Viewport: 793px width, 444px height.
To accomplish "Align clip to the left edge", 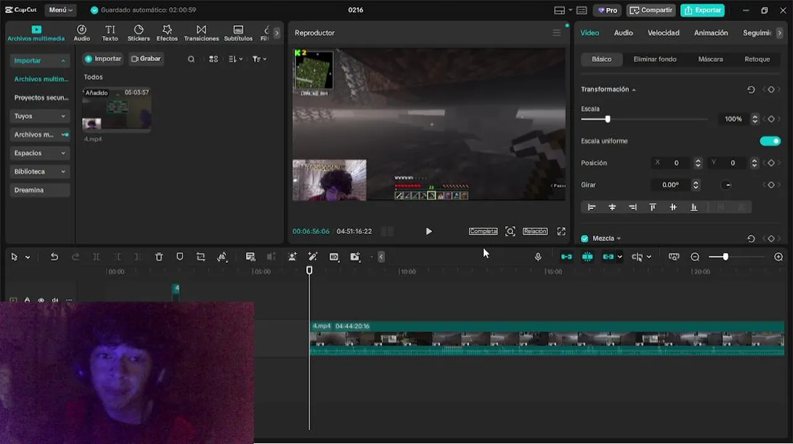I will pyautogui.click(x=592, y=207).
